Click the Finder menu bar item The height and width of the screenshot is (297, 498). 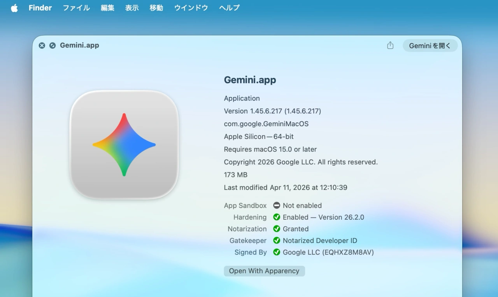pos(40,8)
